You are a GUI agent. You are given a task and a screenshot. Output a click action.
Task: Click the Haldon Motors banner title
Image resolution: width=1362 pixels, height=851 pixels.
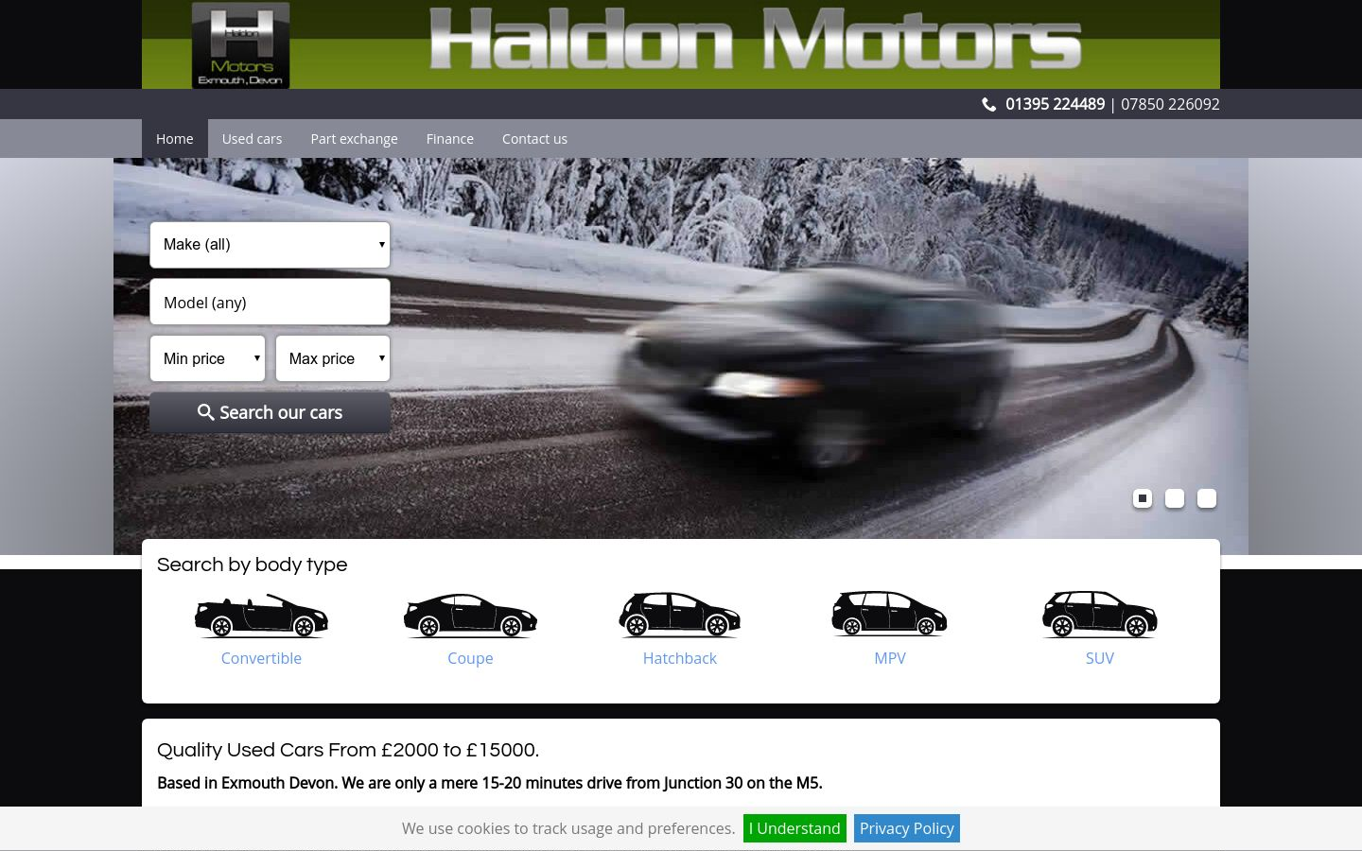point(755,40)
